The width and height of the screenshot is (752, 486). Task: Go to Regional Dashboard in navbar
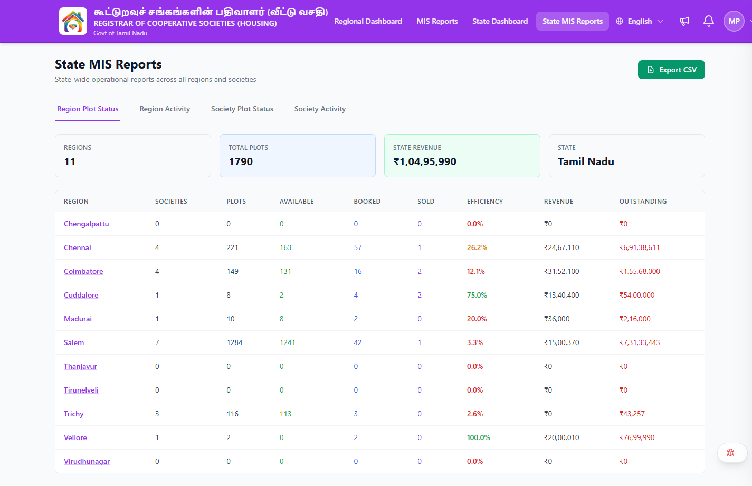click(368, 21)
